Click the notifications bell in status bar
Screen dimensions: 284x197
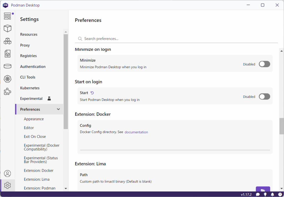(x=272, y=194)
